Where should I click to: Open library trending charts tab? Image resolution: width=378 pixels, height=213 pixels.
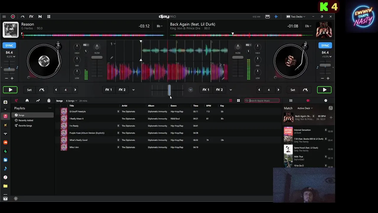(38, 101)
